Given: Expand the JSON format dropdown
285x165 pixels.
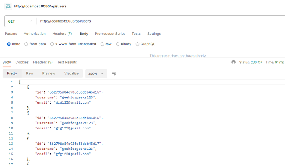Looking at the screenshot, I should pos(96,74).
